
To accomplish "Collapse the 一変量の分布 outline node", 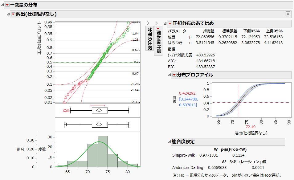I will [2, 5].
